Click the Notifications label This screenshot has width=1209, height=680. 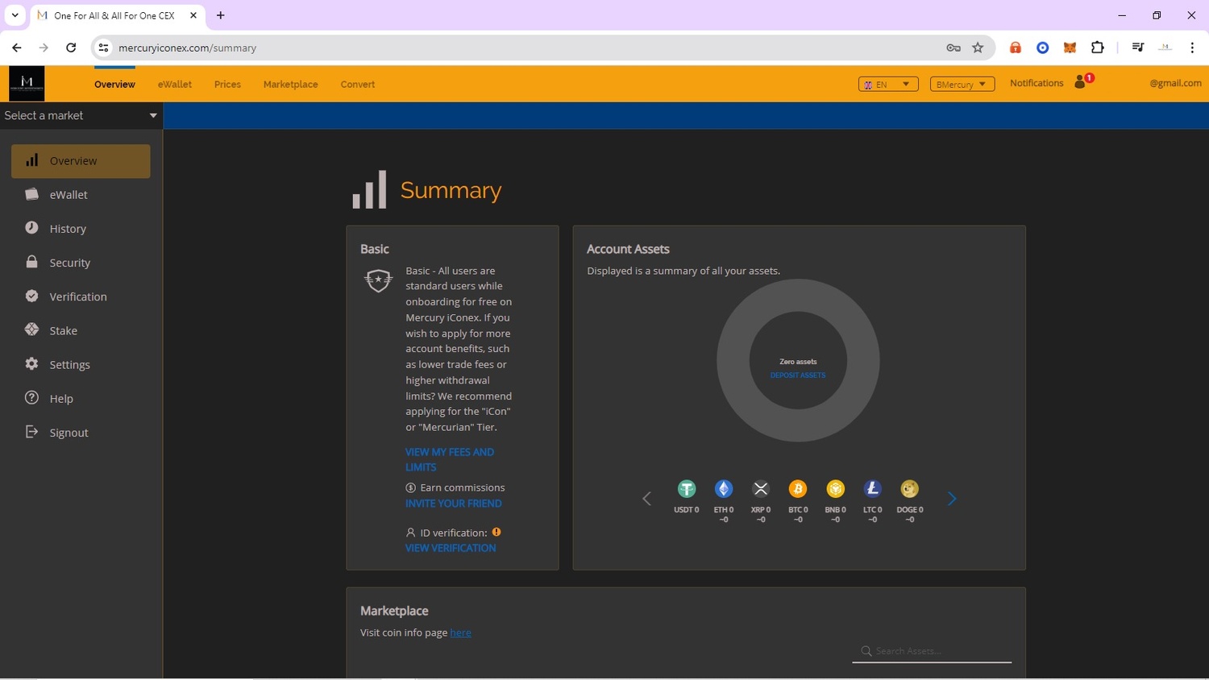pos(1037,83)
